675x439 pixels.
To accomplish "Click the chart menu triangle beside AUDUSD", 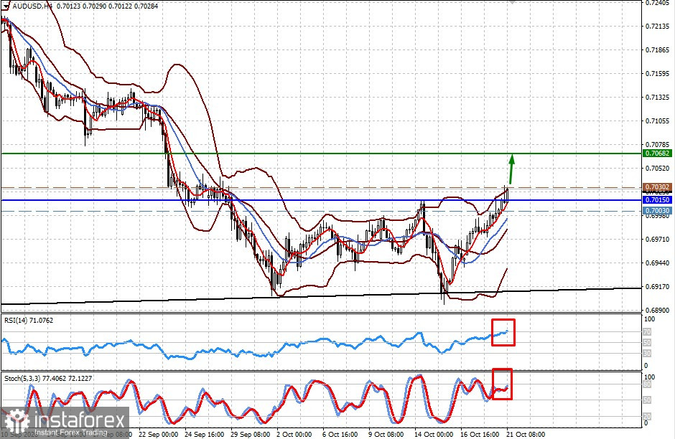I will 6,6.
